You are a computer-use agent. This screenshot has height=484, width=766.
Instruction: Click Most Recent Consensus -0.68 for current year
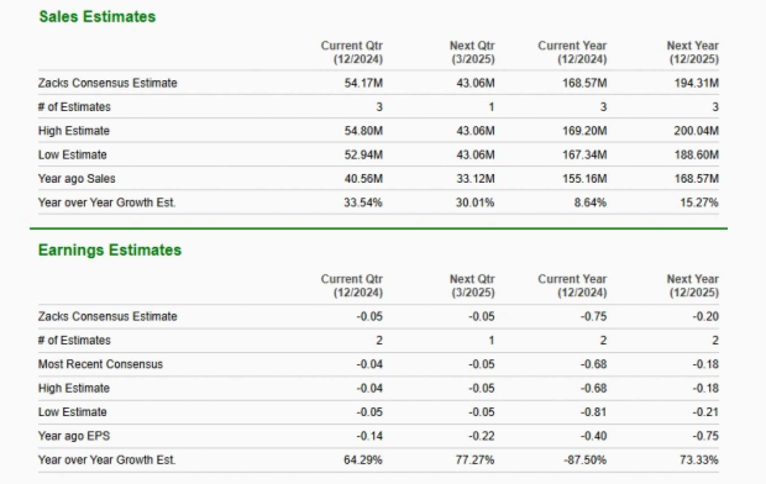point(593,364)
